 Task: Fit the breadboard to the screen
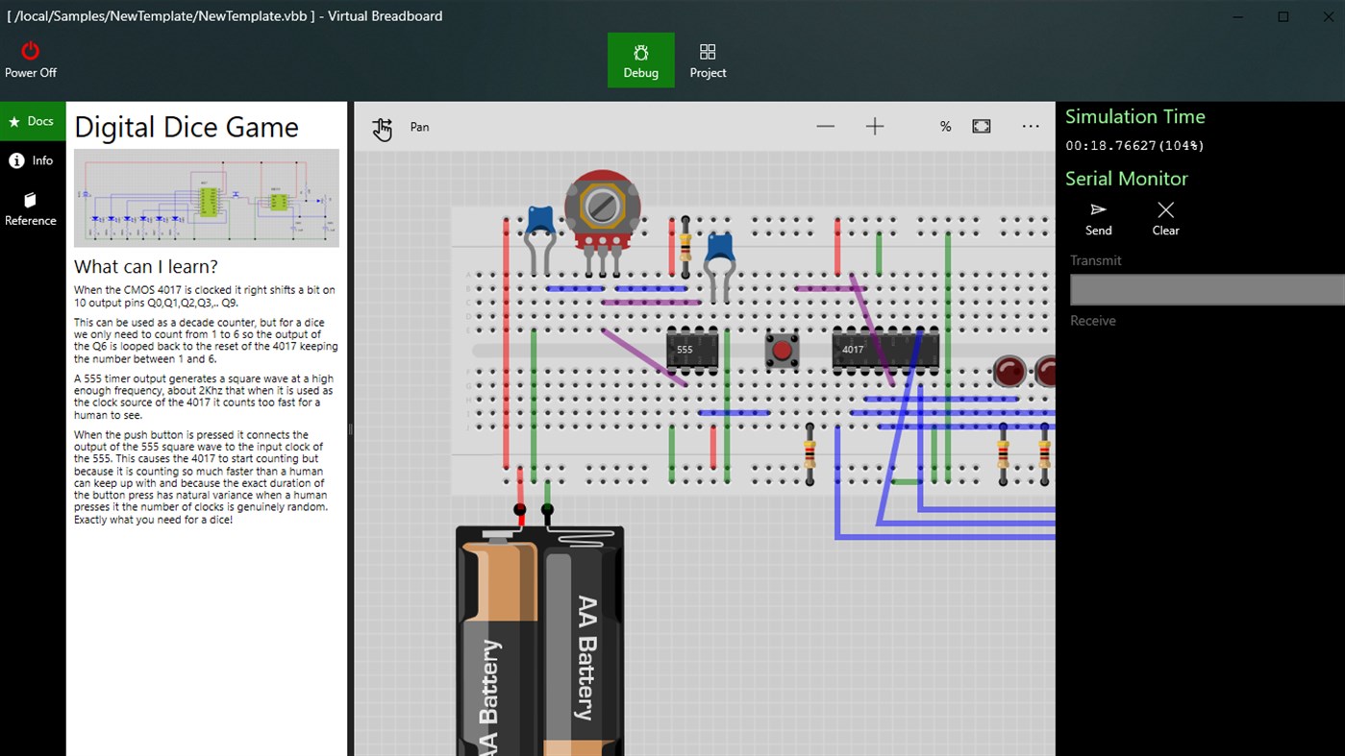tap(981, 125)
